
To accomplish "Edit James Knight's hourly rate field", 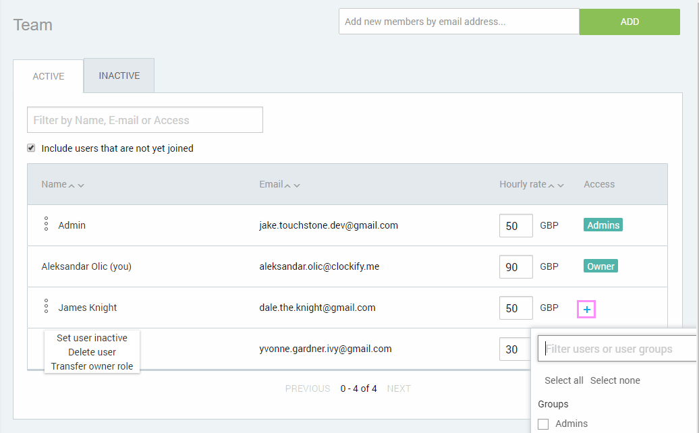I will click(515, 308).
